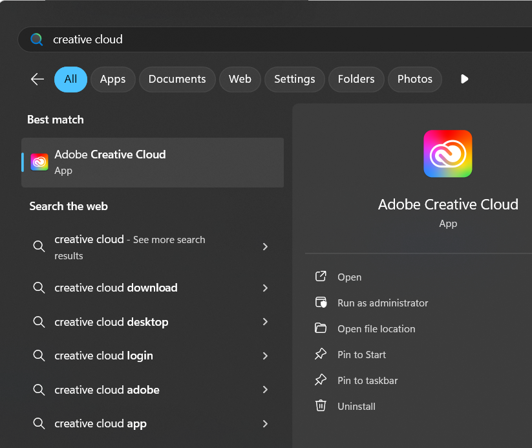The height and width of the screenshot is (448, 532).
Task: Click magnifier icon next to 'creative cloud app'
Action: click(39, 423)
